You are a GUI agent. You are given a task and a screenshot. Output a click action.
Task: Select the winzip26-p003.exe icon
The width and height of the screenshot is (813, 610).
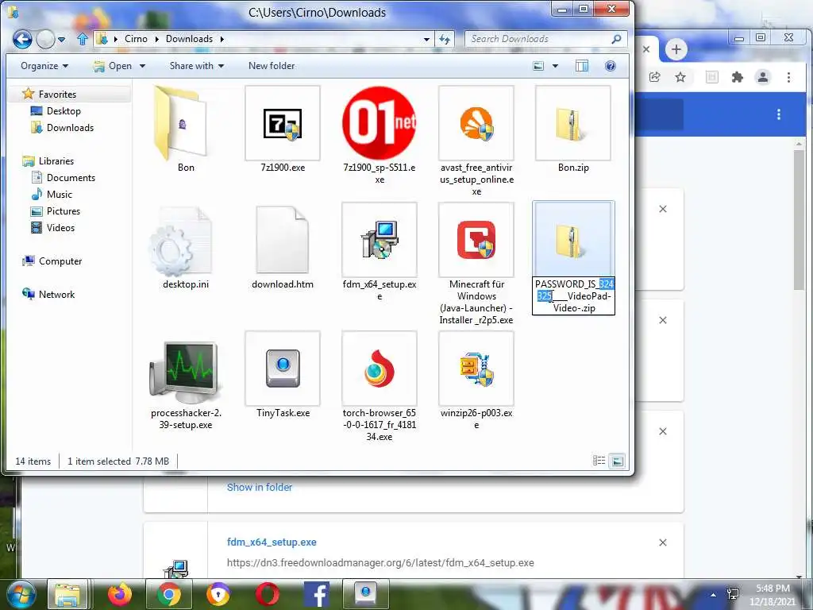tap(476, 369)
